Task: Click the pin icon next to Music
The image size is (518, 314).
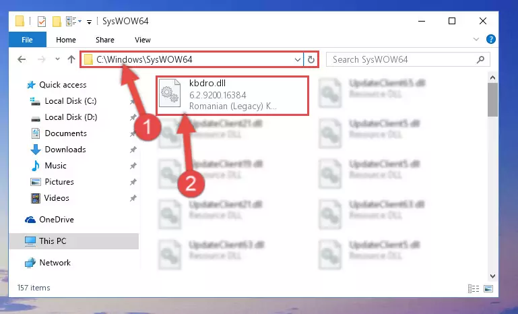Action: click(133, 166)
